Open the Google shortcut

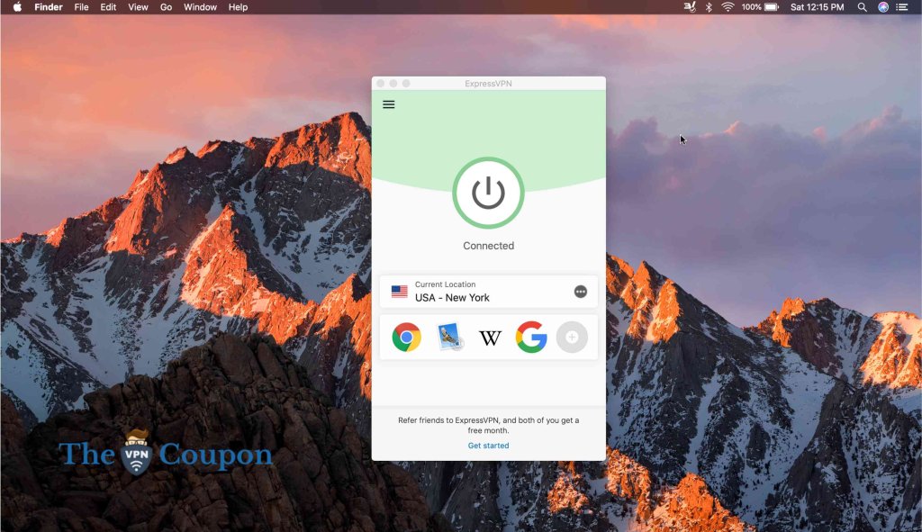[530, 338]
